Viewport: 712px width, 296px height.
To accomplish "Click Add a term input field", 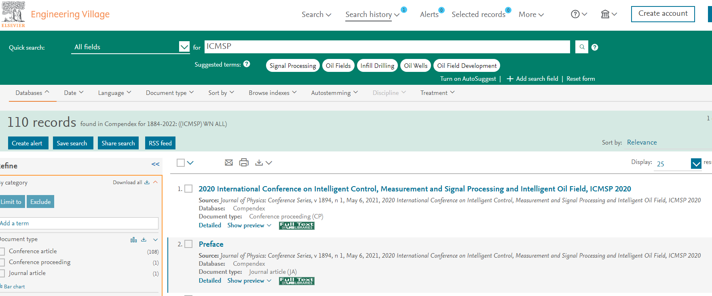I will (x=79, y=223).
